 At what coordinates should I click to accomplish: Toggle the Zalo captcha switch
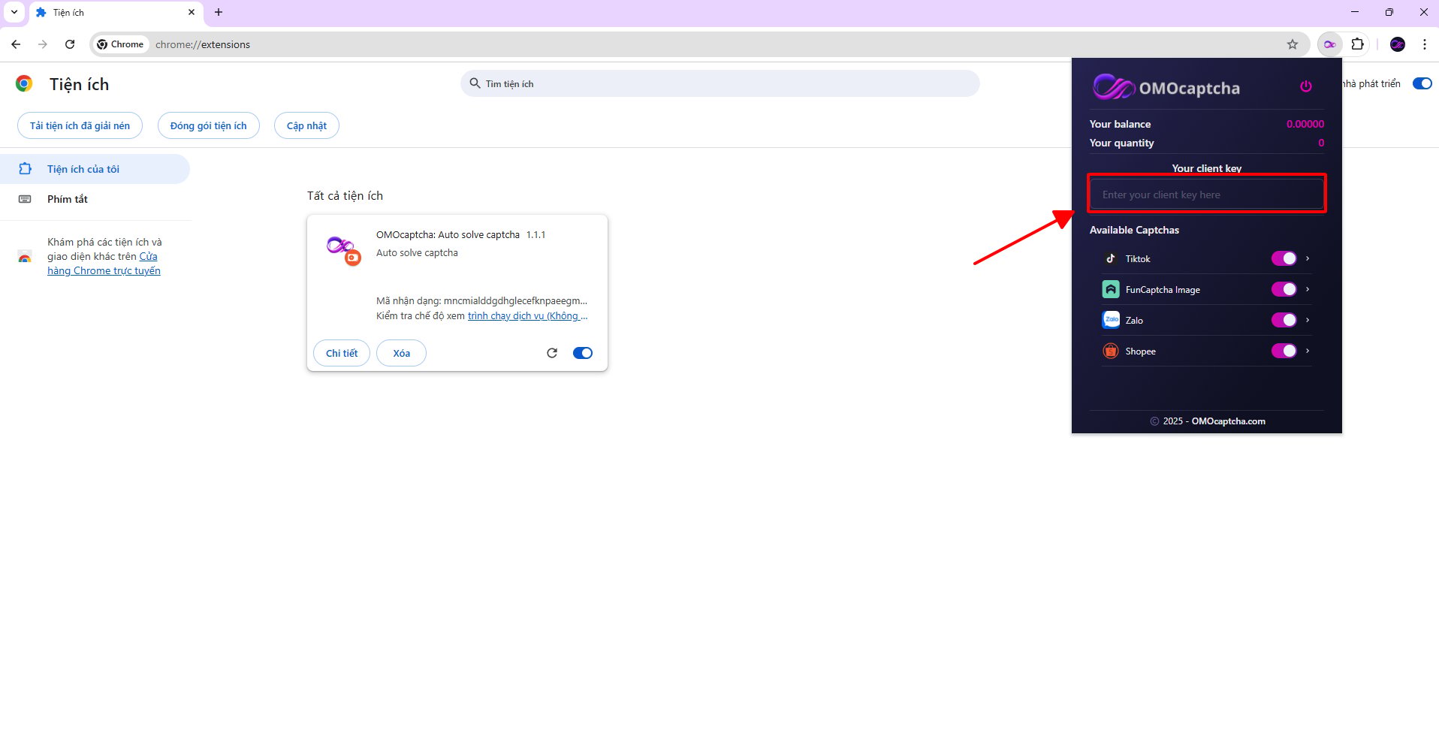tap(1284, 320)
